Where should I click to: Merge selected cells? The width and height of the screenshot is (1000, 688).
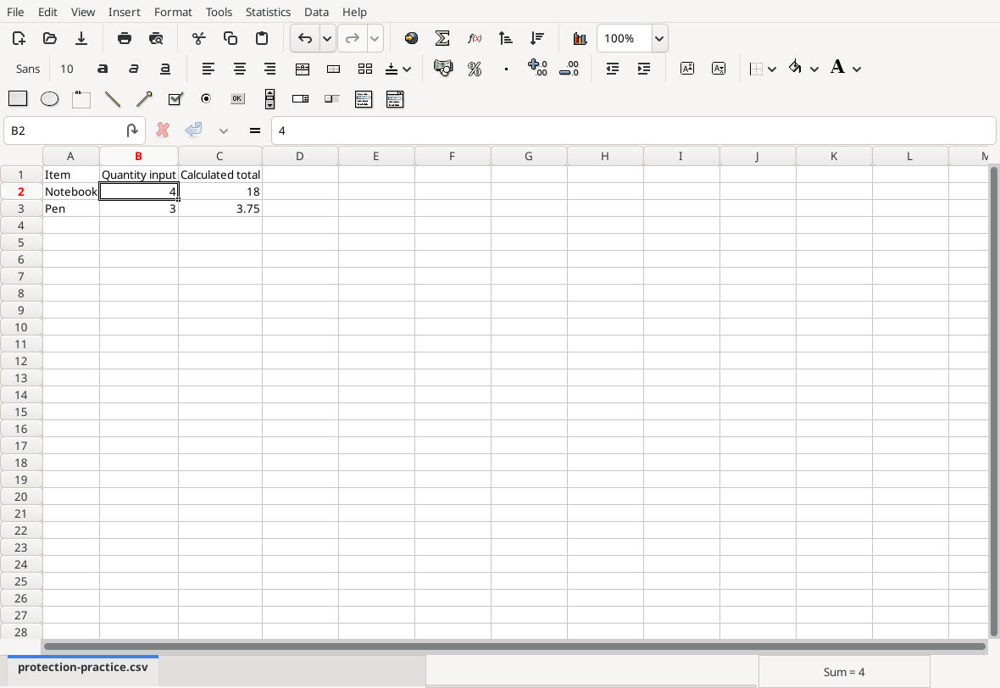pyautogui.click(x=334, y=69)
